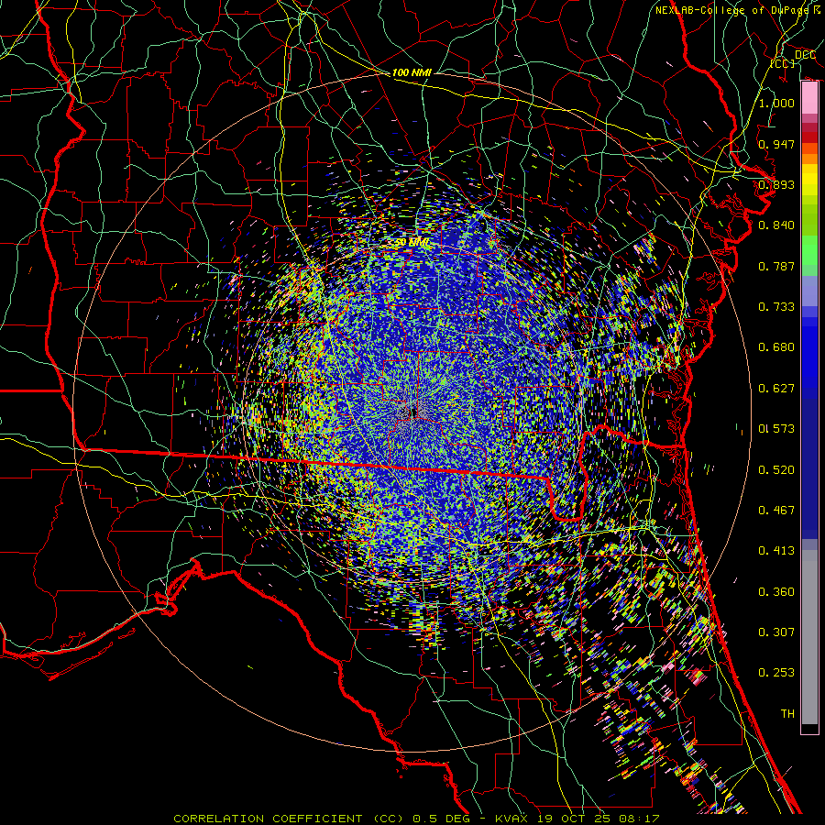Click the 0.893 legend value
Image resolution: width=825 pixels, height=825 pixels.
click(x=776, y=184)
